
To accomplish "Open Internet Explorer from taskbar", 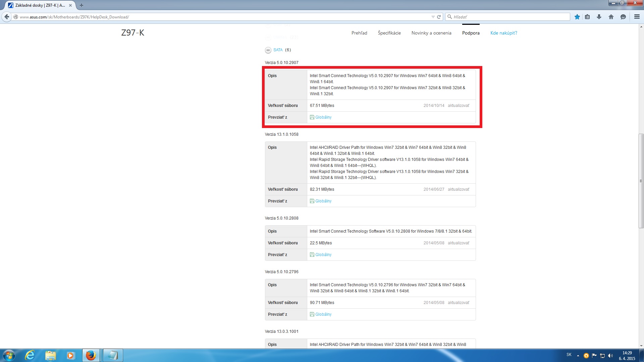I will click(30, 355).
